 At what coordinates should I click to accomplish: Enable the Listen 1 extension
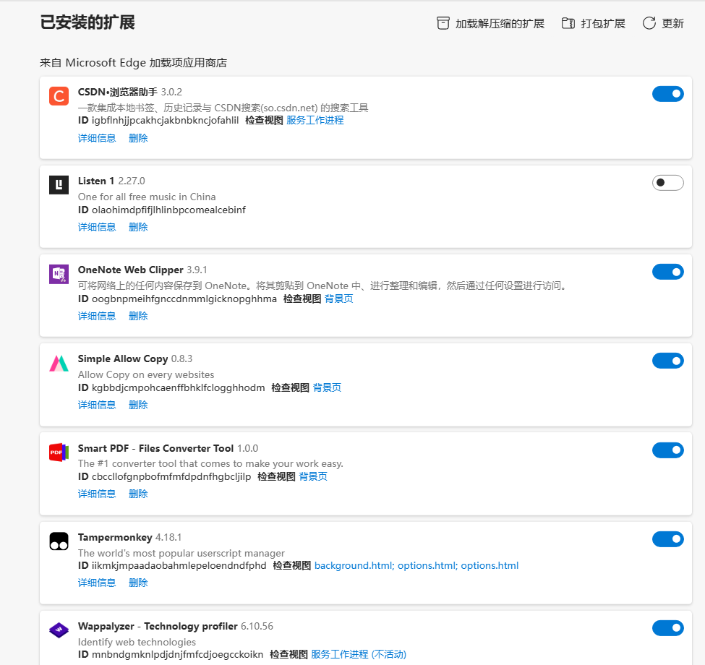(x=667, y=182)
